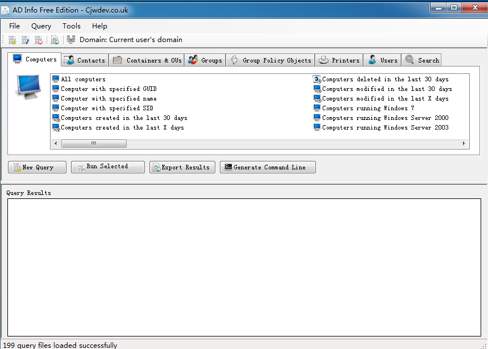Viewport: 488px width, 349px height.
Task: Click the icon beside Computer with specified GUID
Action: (x=56, y=89)
